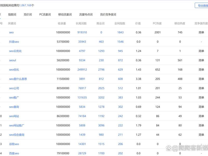Click the 长尾词数 column header

click(x=81, y=23)
